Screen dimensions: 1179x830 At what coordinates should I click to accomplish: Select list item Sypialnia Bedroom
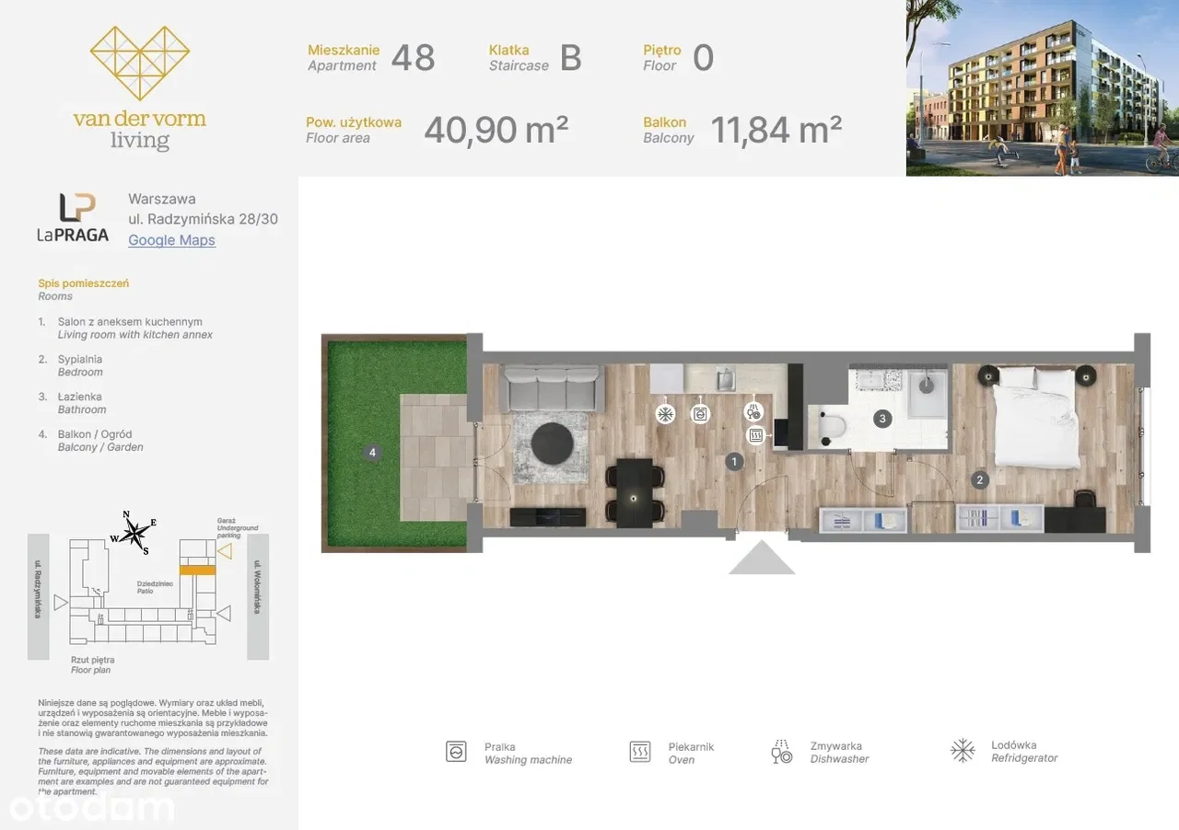71,365
